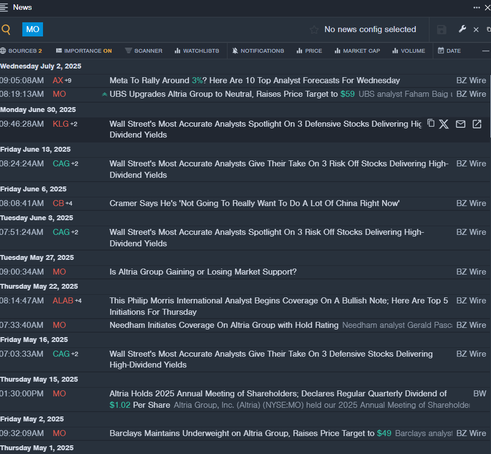491x454 pixels.
Task: Expand the +2 tickers beside KLG
Action: click(x=73, y=124)
